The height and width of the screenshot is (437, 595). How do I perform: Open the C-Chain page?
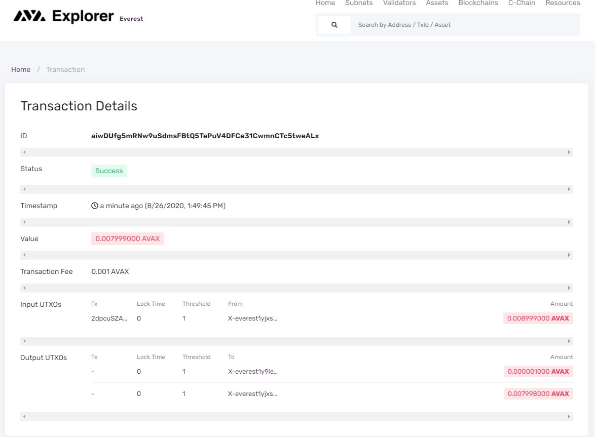[x=522, y=3]
